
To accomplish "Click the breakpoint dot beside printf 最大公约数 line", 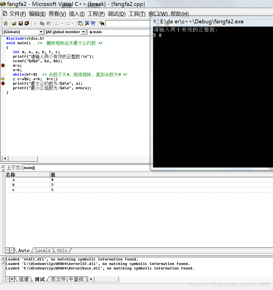I will tap(3, 84).
